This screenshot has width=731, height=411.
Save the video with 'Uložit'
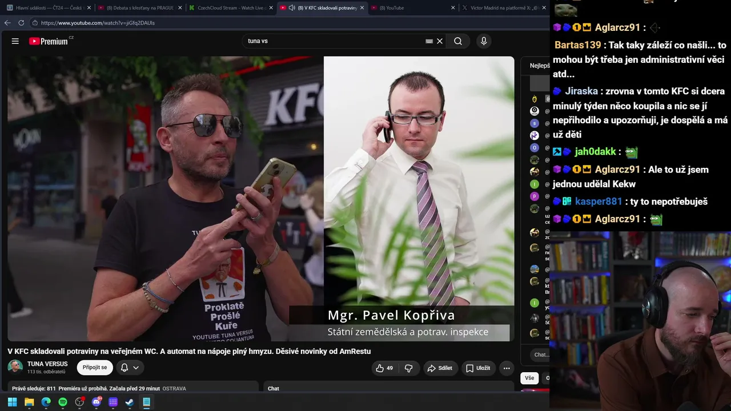click(x=478, y=368)
